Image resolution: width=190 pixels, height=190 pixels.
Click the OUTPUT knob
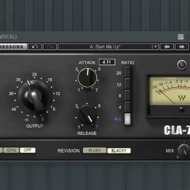click(34, 97)
